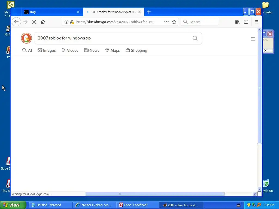View site information icon in address bar
The image size is (279, 209).
click(x=66, y=22)
